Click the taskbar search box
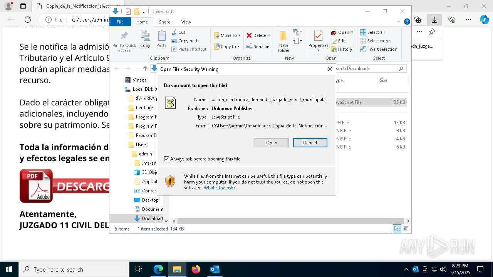Screen dimensions: 493x277 click(74, 269)
